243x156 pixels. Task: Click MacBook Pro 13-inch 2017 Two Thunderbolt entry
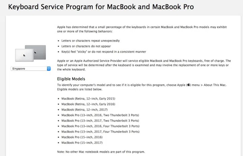(x=100, y=121)
